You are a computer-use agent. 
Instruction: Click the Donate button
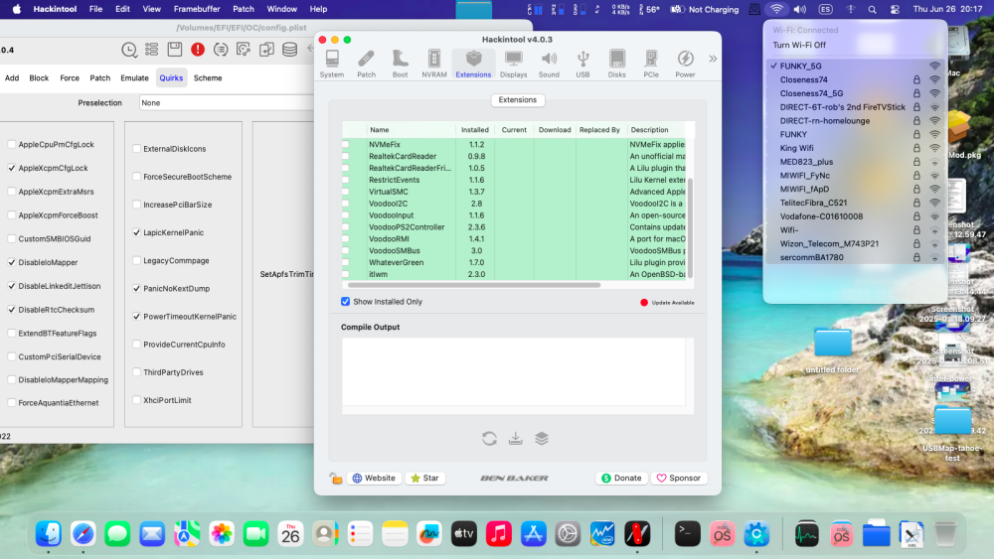click(621, 478)
